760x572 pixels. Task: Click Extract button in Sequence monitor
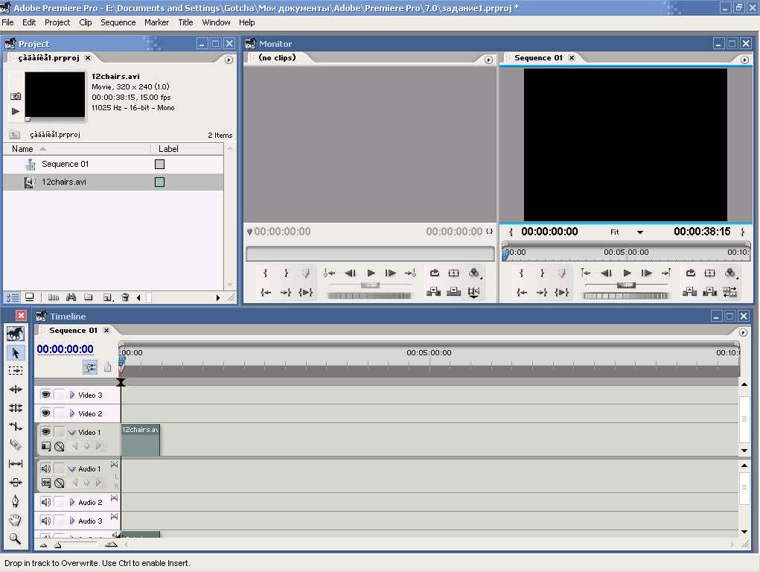click(709, 291)
